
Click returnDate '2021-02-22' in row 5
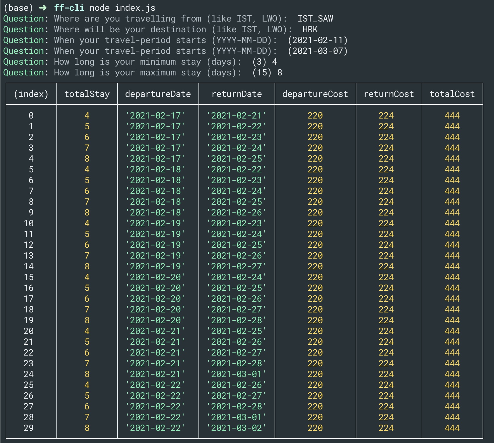click(237, 170)
